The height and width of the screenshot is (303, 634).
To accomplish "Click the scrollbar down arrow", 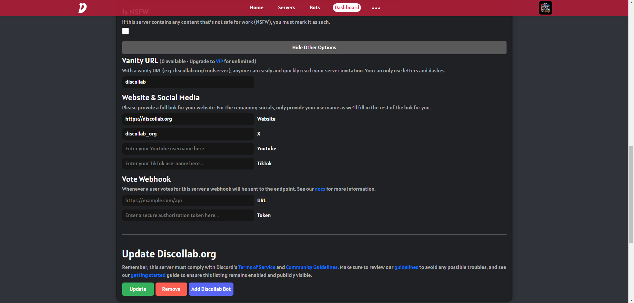I will click(x=631, y=300).
